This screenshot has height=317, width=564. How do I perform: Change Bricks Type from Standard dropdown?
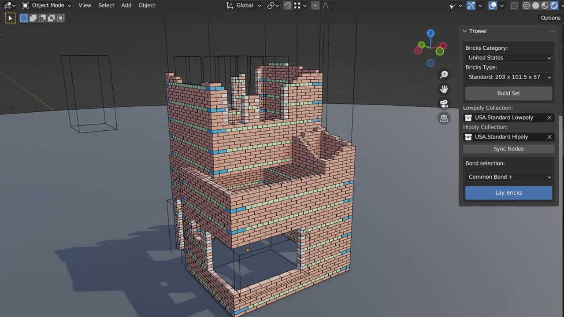tap(508, 77)
